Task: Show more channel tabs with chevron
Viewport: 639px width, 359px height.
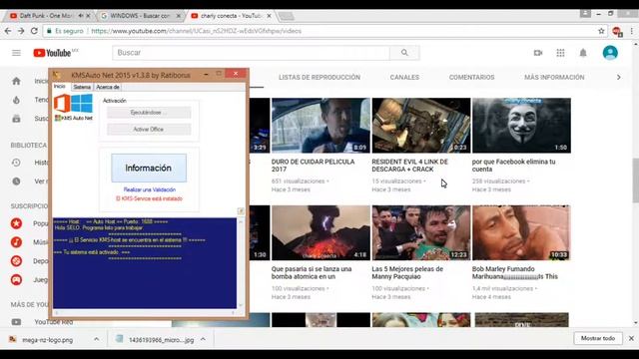Action: 619,77
